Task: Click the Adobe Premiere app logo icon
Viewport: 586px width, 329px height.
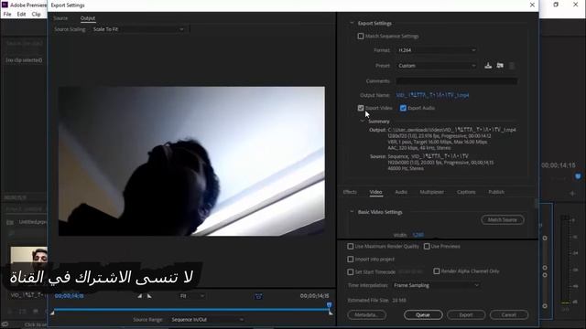Action: pyautogui.click(x=5, y=5)
